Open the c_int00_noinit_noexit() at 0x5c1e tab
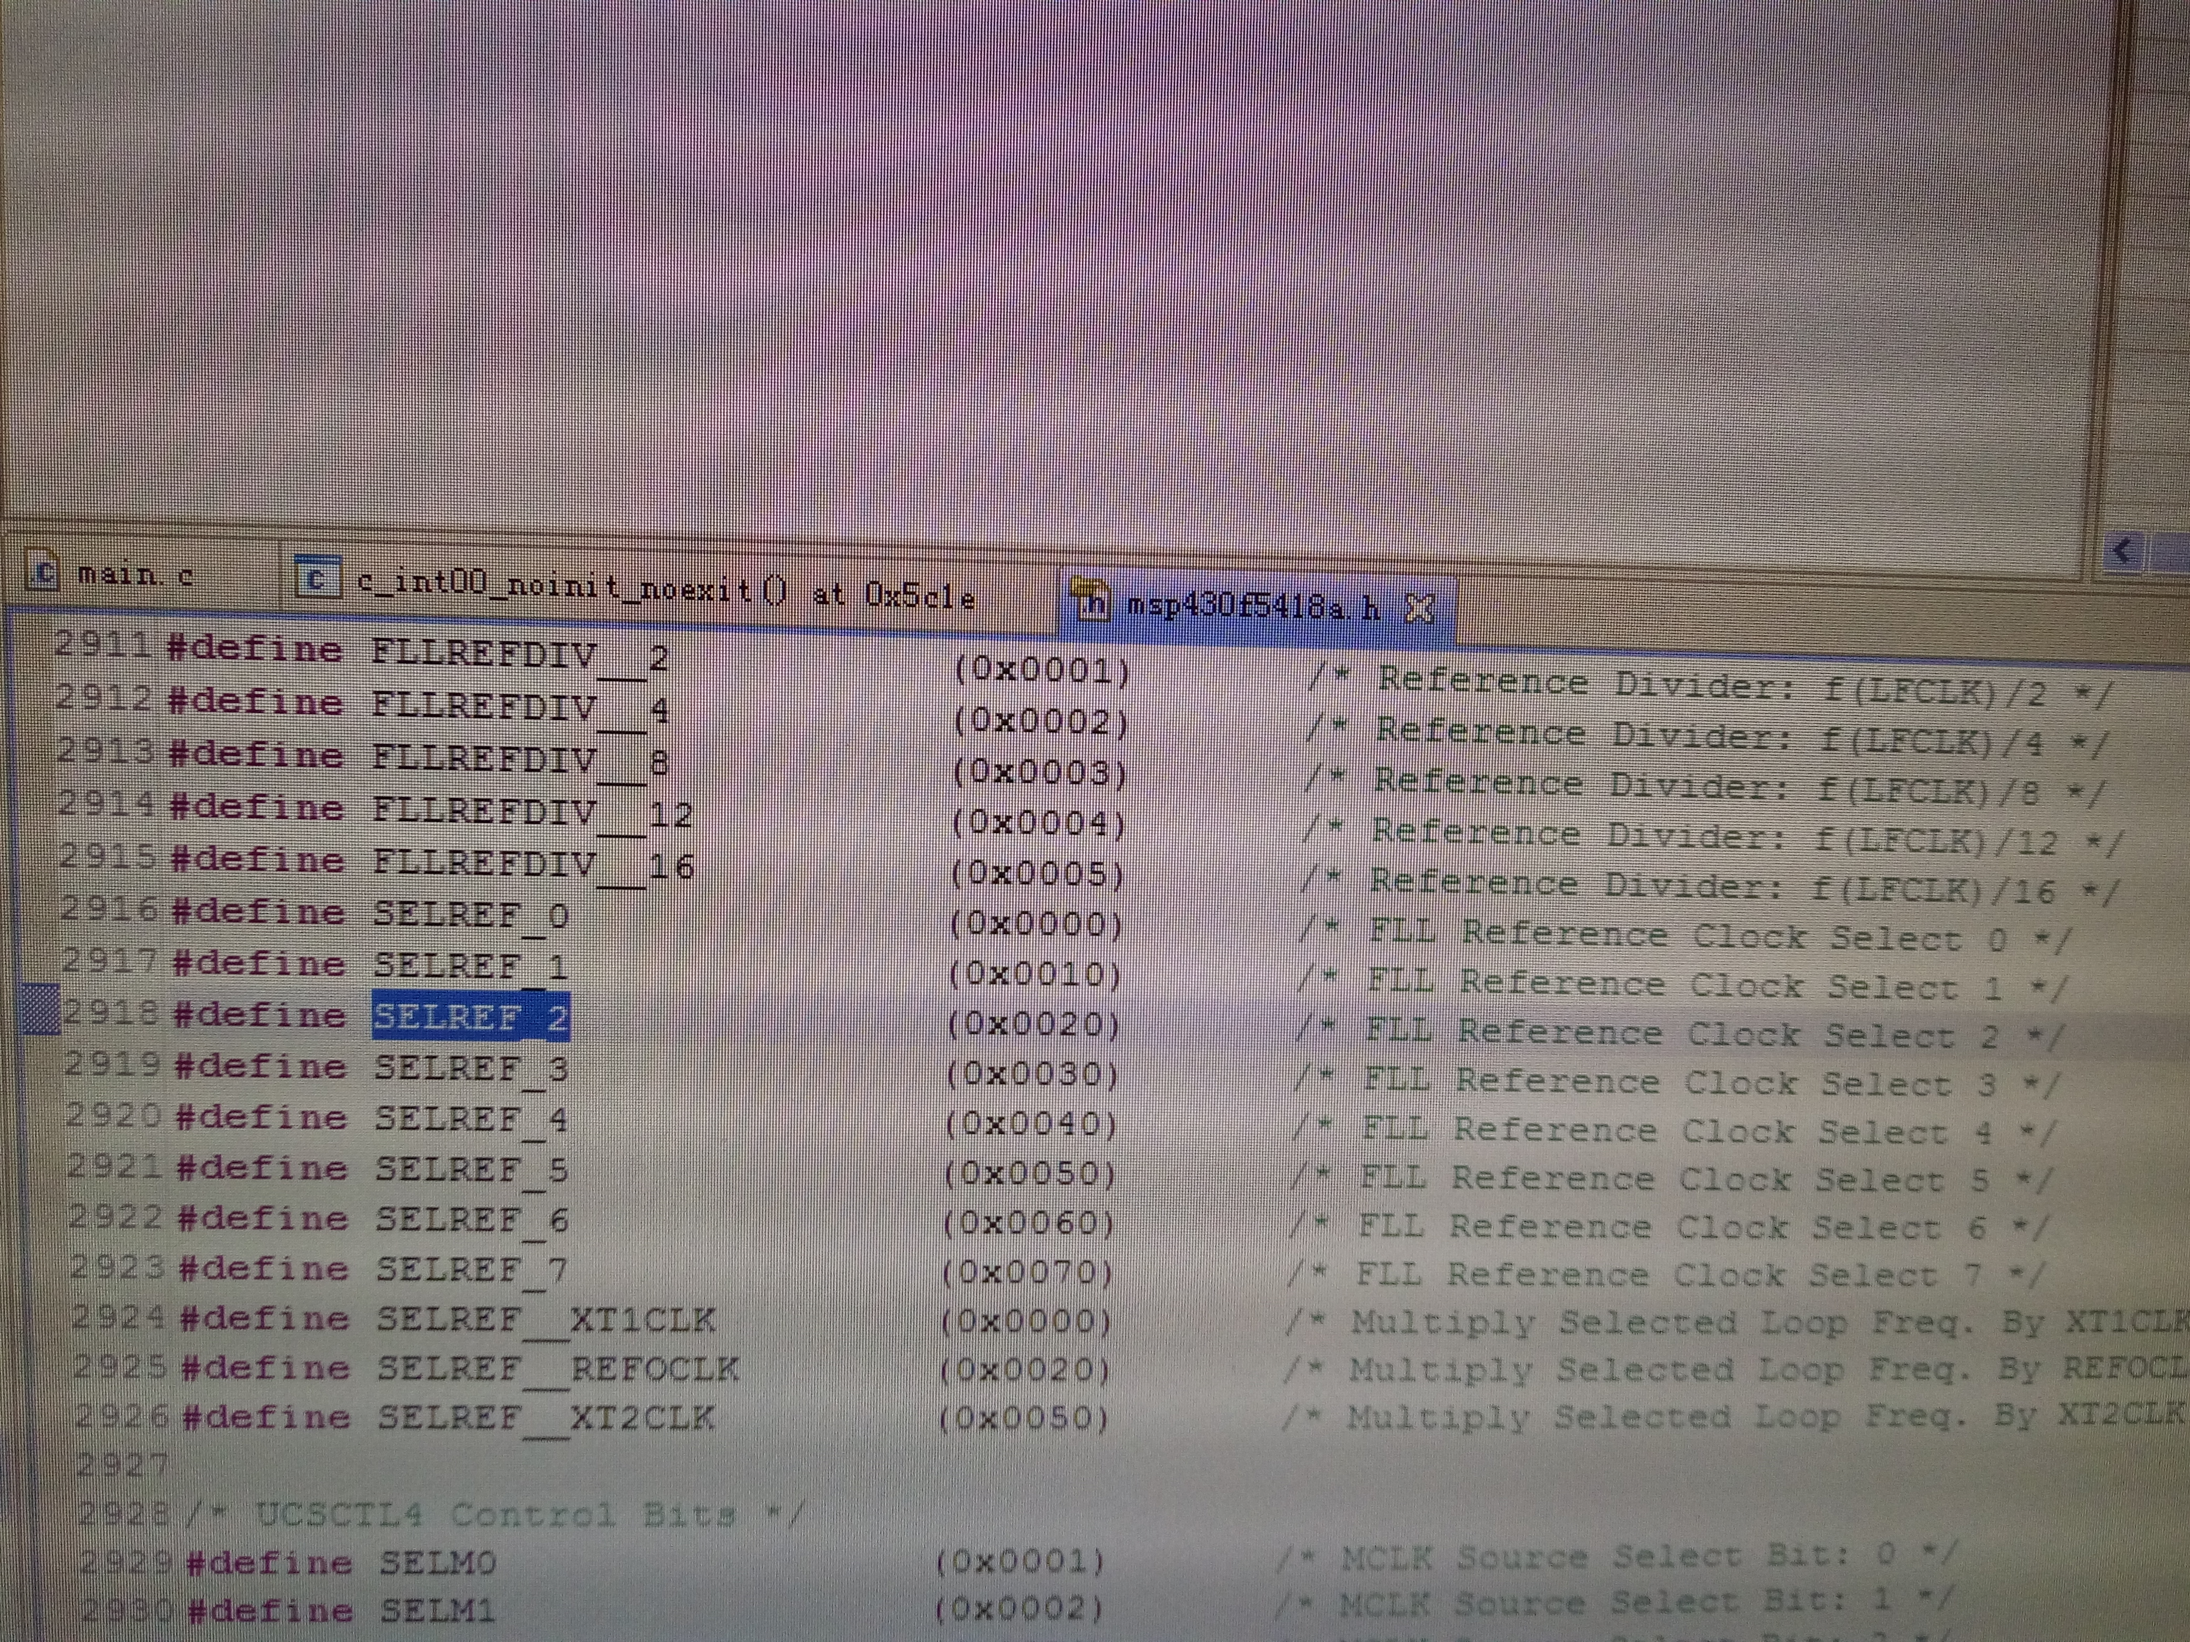 pos(664,591)
